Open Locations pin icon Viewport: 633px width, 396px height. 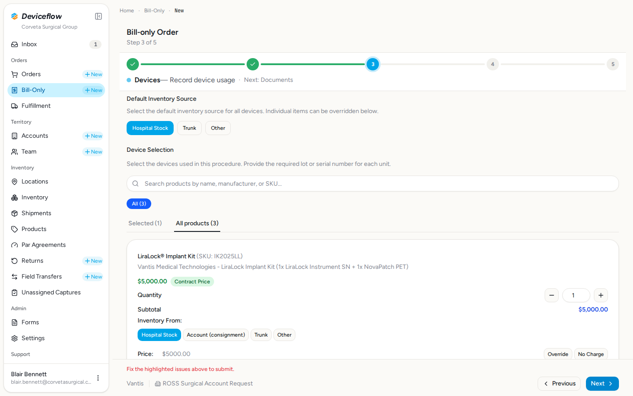(x=15, y=182)
